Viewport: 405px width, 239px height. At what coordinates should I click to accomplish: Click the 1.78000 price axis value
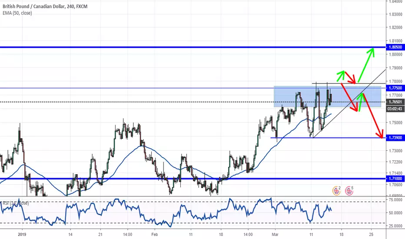coord(395,81)
